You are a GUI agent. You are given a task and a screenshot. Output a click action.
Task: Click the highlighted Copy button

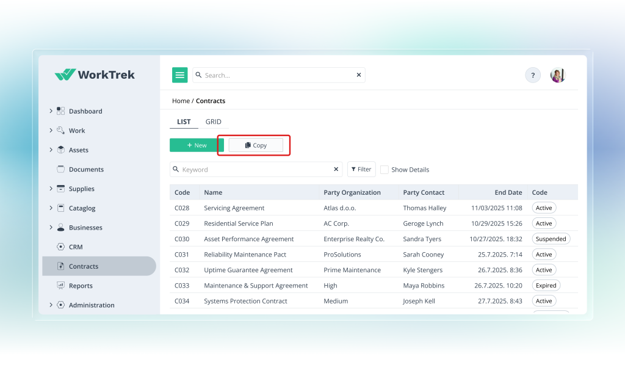(x=255, y=145)
